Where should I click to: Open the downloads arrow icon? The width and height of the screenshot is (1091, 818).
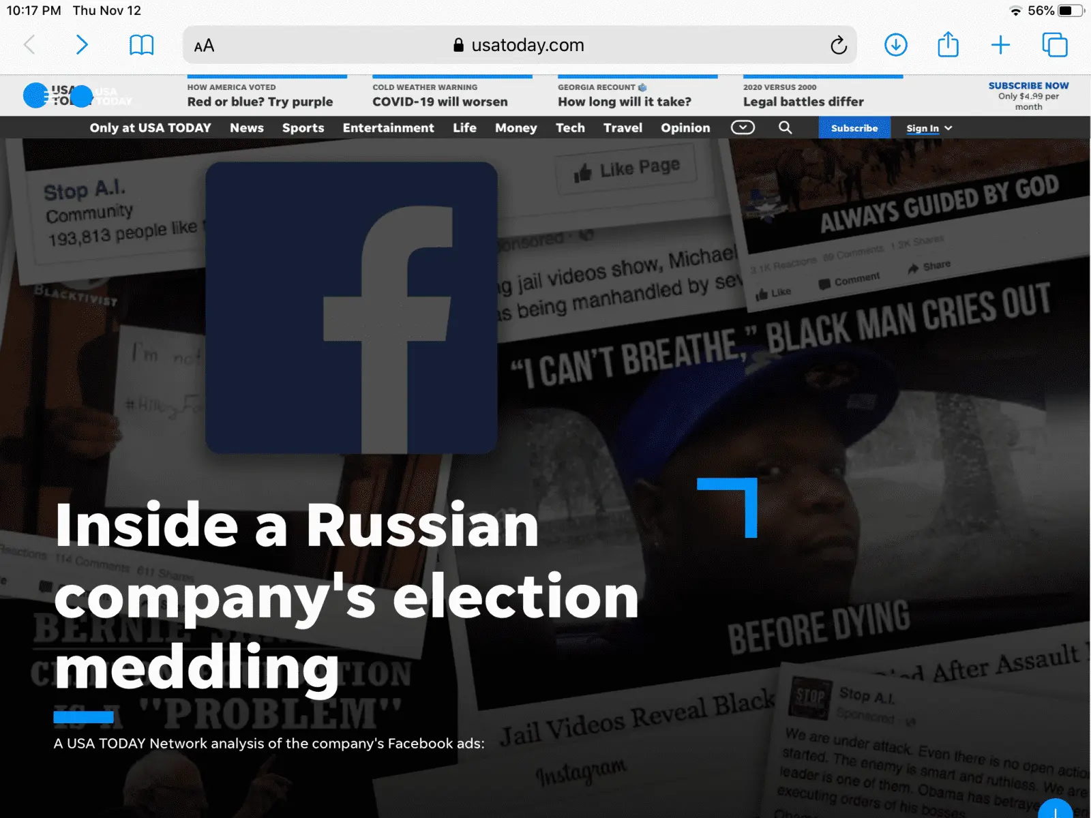pos(895,45)
